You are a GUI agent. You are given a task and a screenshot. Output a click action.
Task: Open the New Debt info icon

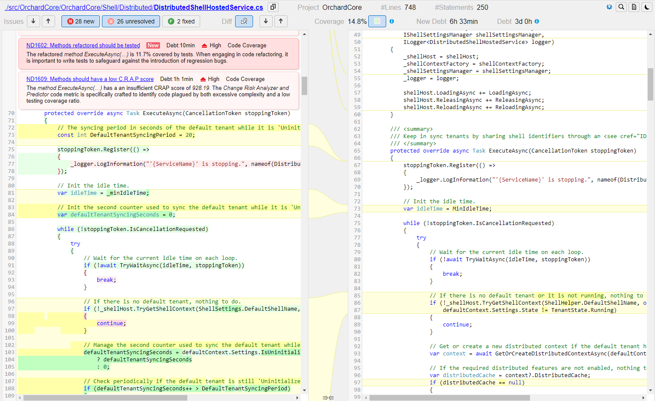point(392,21)
